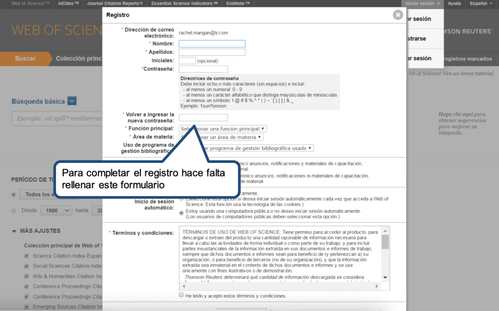The height and width of the screenshot is (311, 499).
Task: Open the Iniciar sesión menu in top bar
Action: coord(422,3)
